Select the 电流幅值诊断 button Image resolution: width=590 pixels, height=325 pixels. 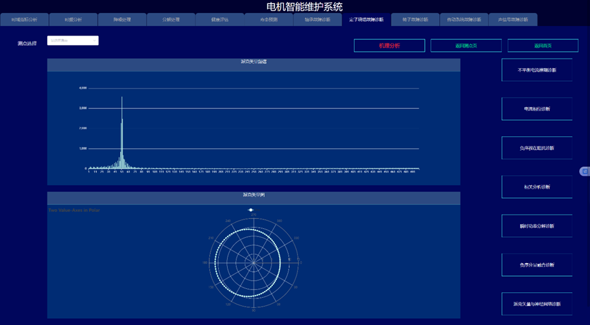coord(537,109)
